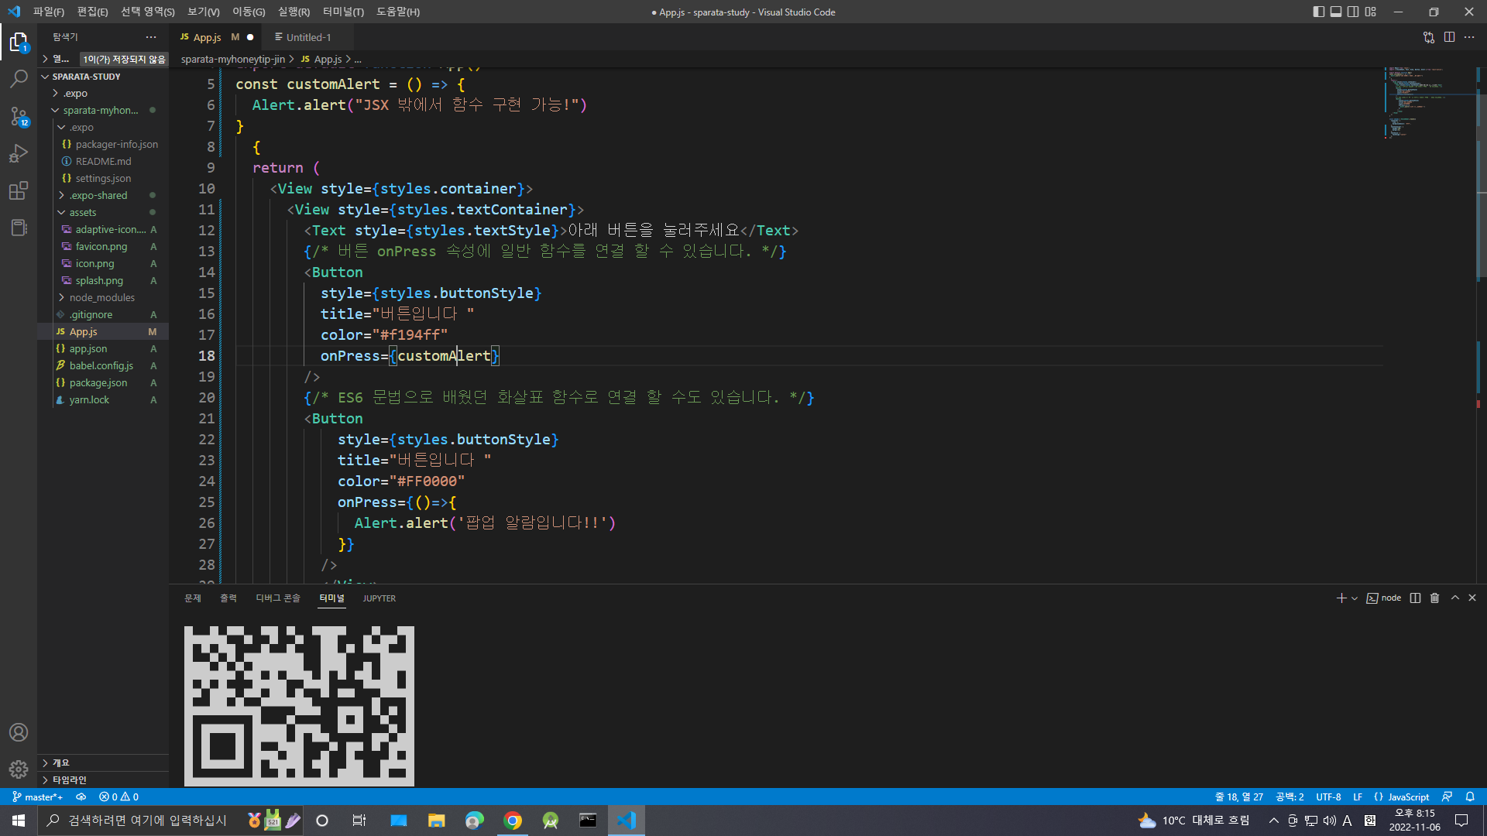Change the UTF-8 encoding setting
This screenshot has width=1487, height=836.
pos(1328,797)
